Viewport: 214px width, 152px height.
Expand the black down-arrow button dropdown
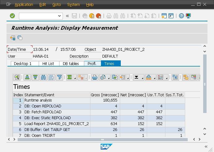[x=142, y=78]
